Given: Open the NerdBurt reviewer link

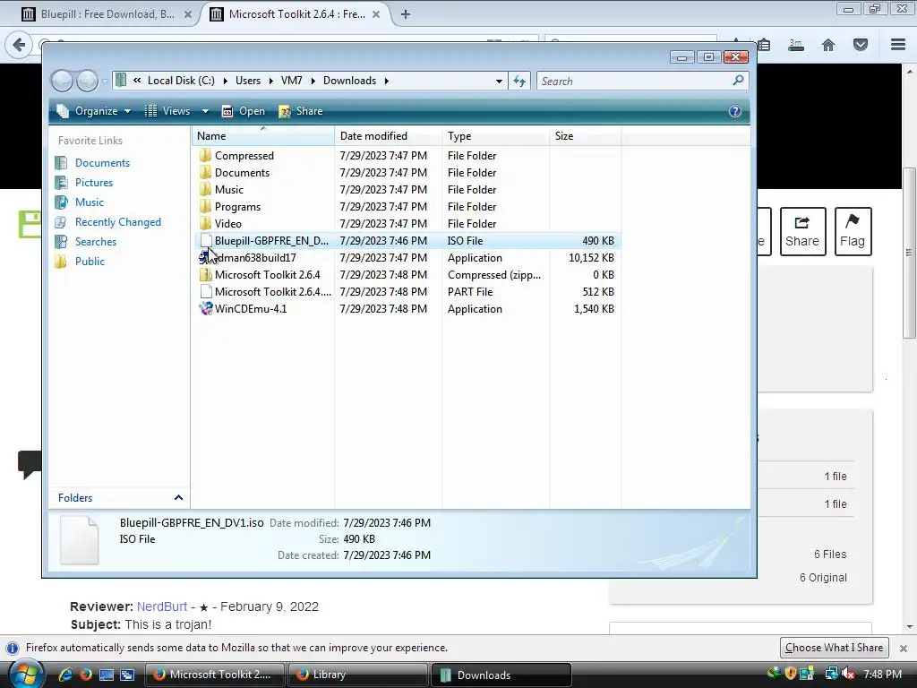Looking at the screenshot, I should tap(162, 606).
